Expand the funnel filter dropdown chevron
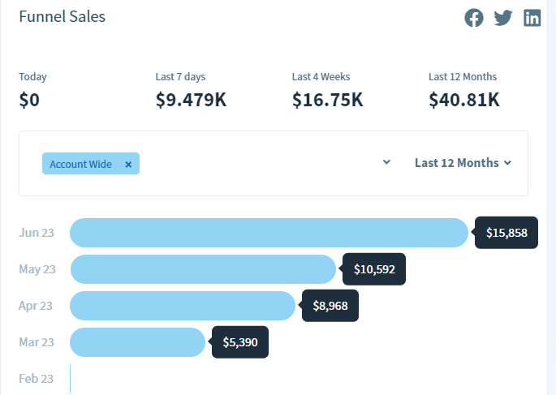Image resolution: width=556 pixels, height=395 pixels. 387,162
